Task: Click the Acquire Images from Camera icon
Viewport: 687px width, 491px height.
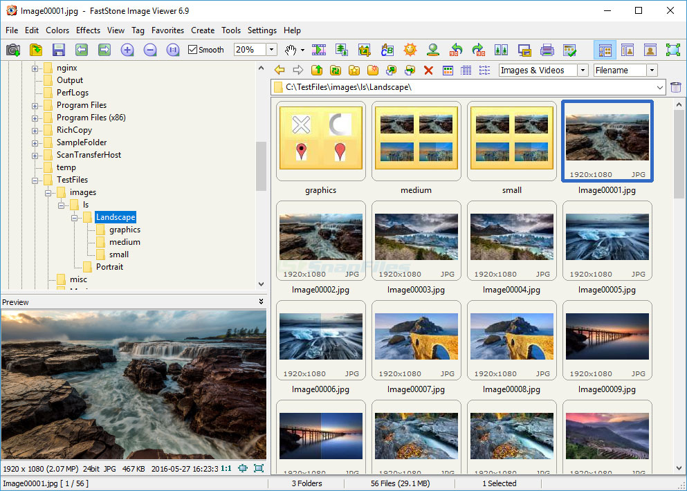Action: click(13, 50)
